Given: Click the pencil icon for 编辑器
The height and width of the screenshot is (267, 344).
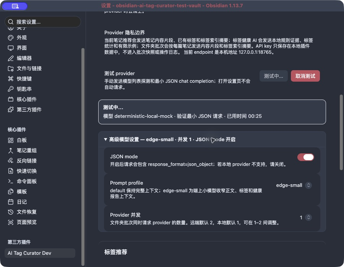Looking at the screenshot, I should click(x=11, y=58).
